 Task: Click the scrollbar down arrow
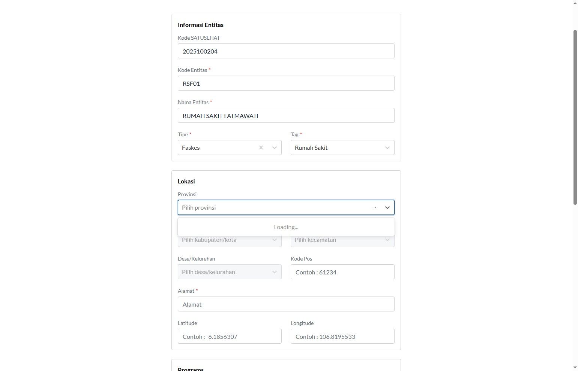(575, 368)
